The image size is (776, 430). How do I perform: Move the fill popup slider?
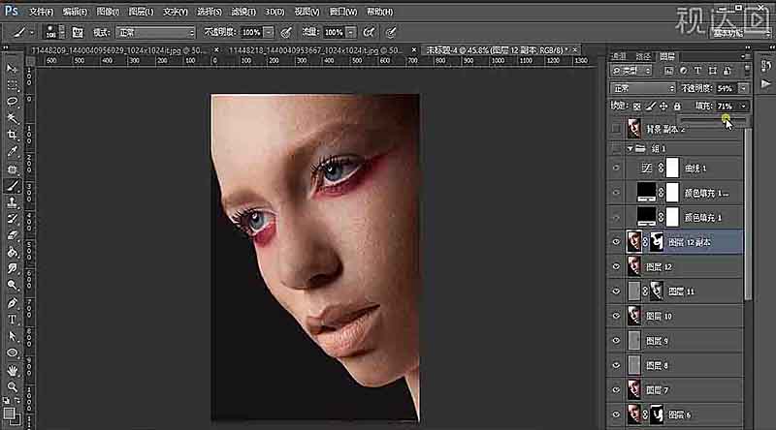(725, 118)
